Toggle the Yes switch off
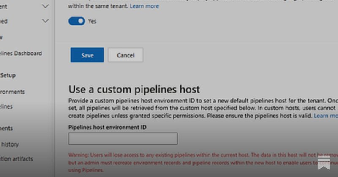 [77, 21]
